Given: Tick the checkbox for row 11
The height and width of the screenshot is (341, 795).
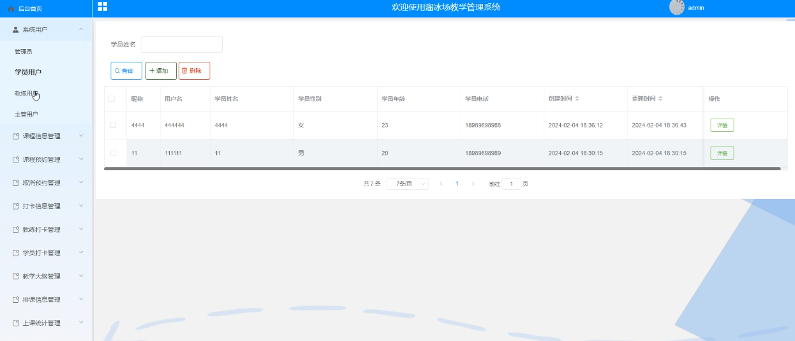Looking at the screenshot, I should click(x=113, y=153).
